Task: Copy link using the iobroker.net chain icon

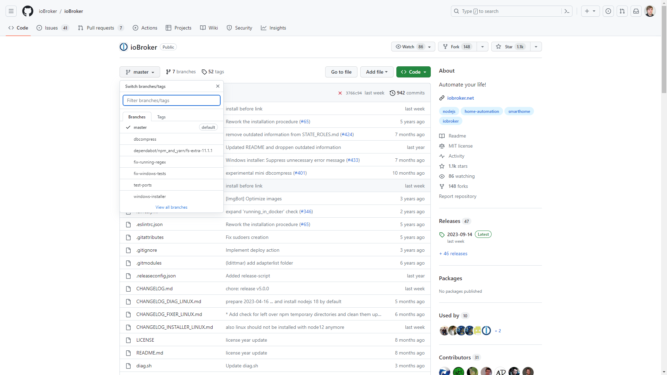Action: pos(442,98)
